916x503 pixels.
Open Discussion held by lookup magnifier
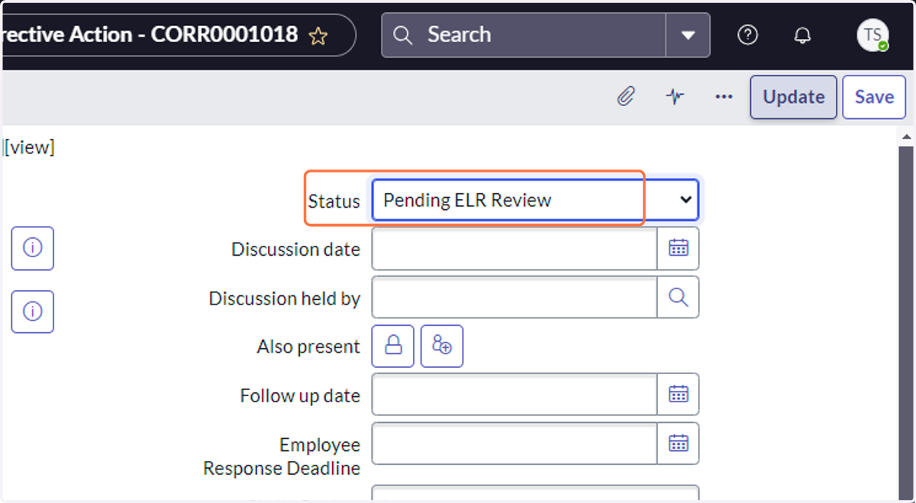pyautogui.click(x=679, y=298)
